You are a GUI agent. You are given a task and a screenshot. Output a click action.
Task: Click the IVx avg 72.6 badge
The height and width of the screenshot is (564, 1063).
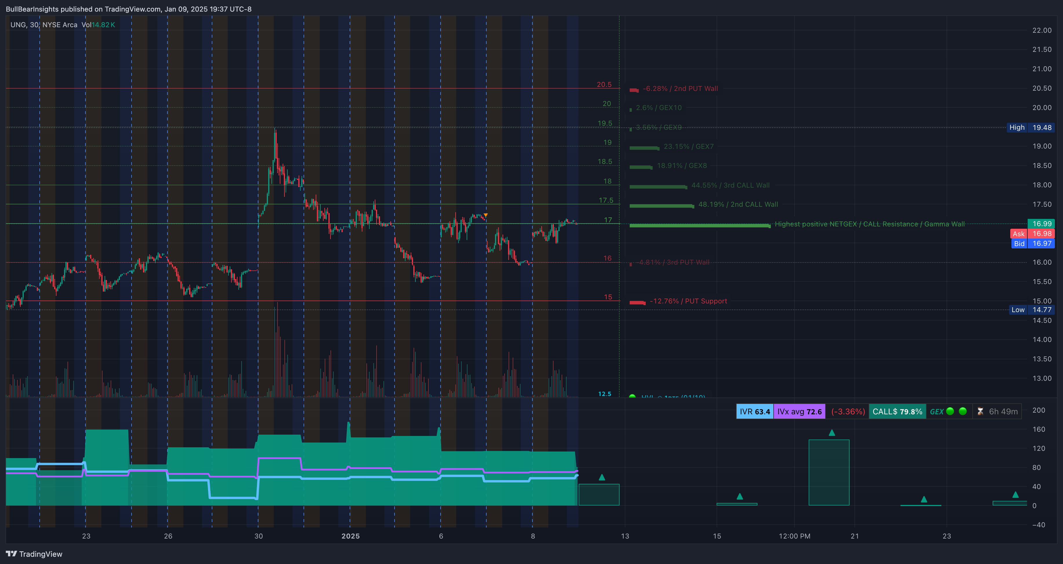[799, 411]
